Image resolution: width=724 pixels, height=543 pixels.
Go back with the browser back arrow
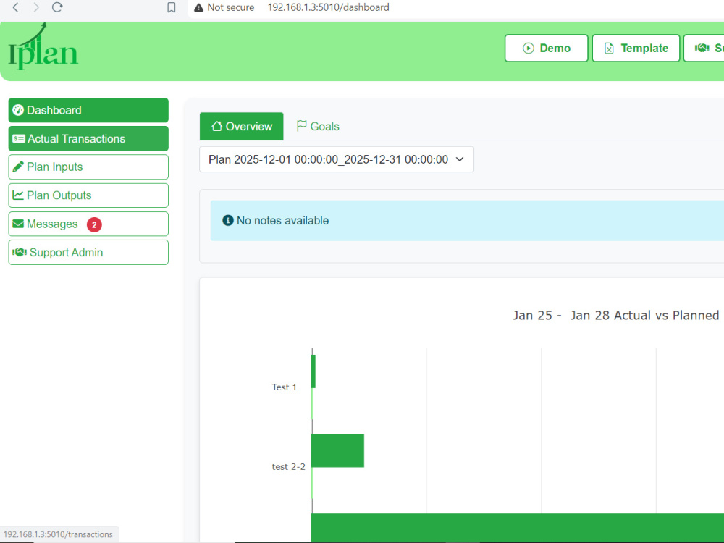pyautogui.click(x=15, y=7)
